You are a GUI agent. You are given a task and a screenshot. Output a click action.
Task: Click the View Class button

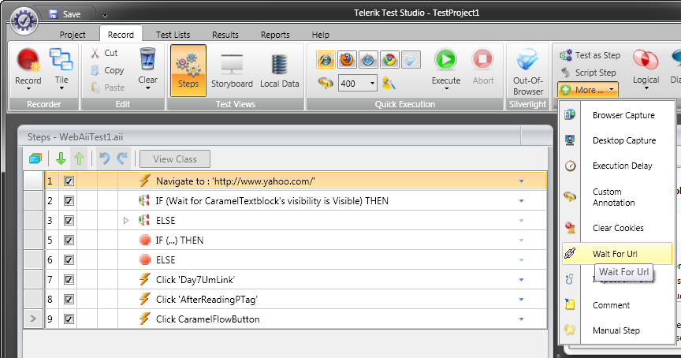[x=175, y=159]
